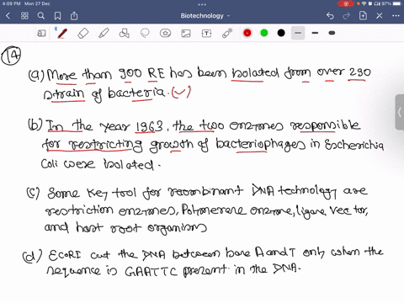Screen dimensions: 404x303
Task: Select the medium stroke width
Action: (315, 33)
